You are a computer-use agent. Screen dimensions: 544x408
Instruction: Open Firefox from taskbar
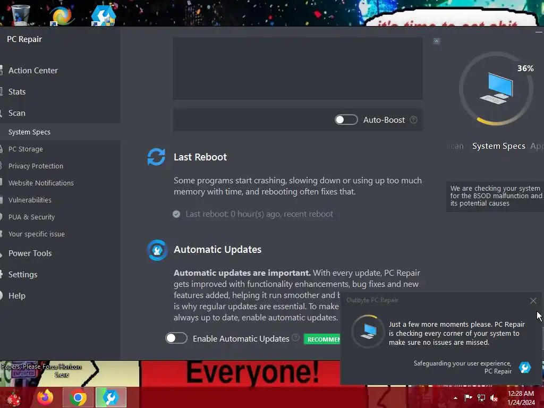[45, 397]
